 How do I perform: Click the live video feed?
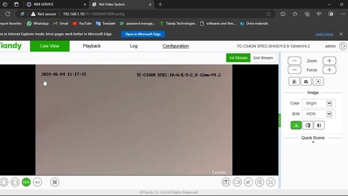tap(134, 120)
